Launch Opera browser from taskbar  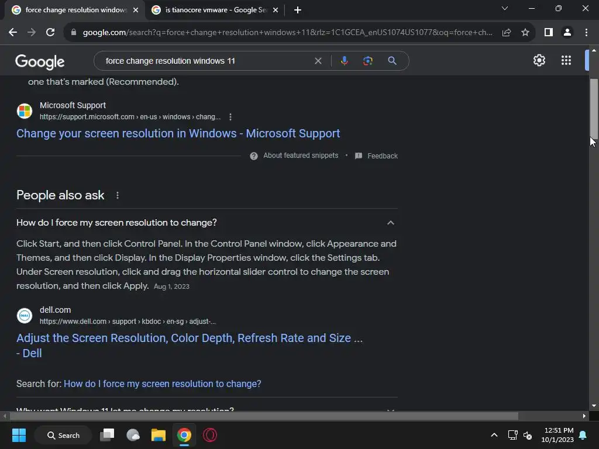pyautogui.click(x=210, y=435)
